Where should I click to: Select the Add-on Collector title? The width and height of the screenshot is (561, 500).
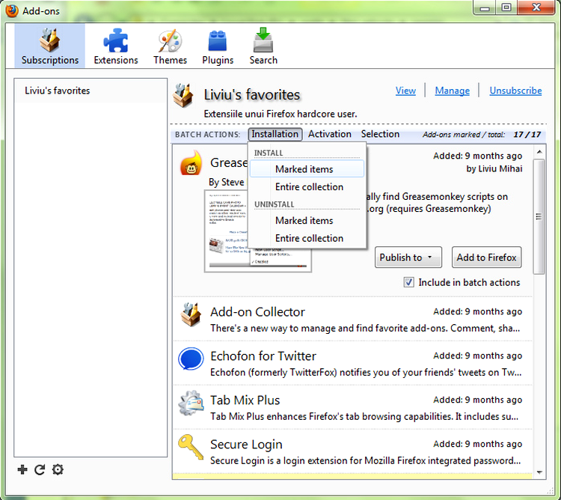pyautogui.click(x=257, y=311)
